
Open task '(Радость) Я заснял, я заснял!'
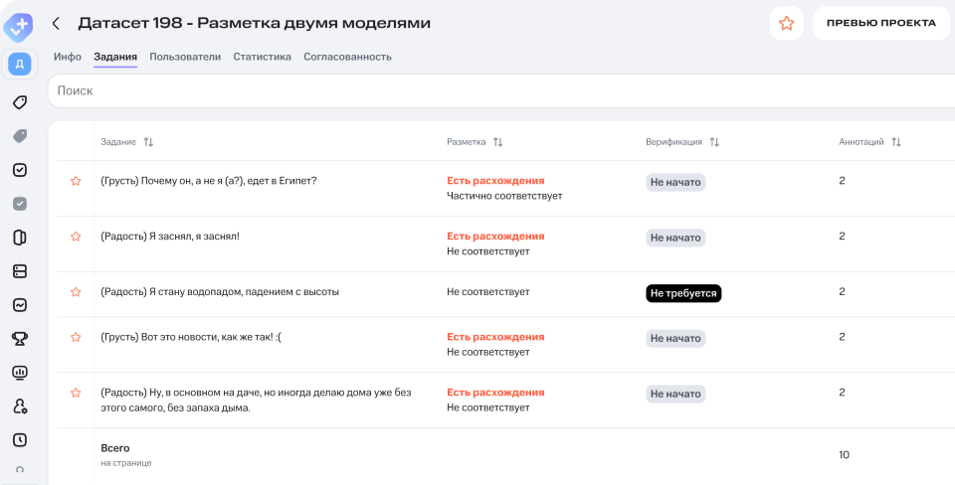pyautogui.click(x=170, y=237)
